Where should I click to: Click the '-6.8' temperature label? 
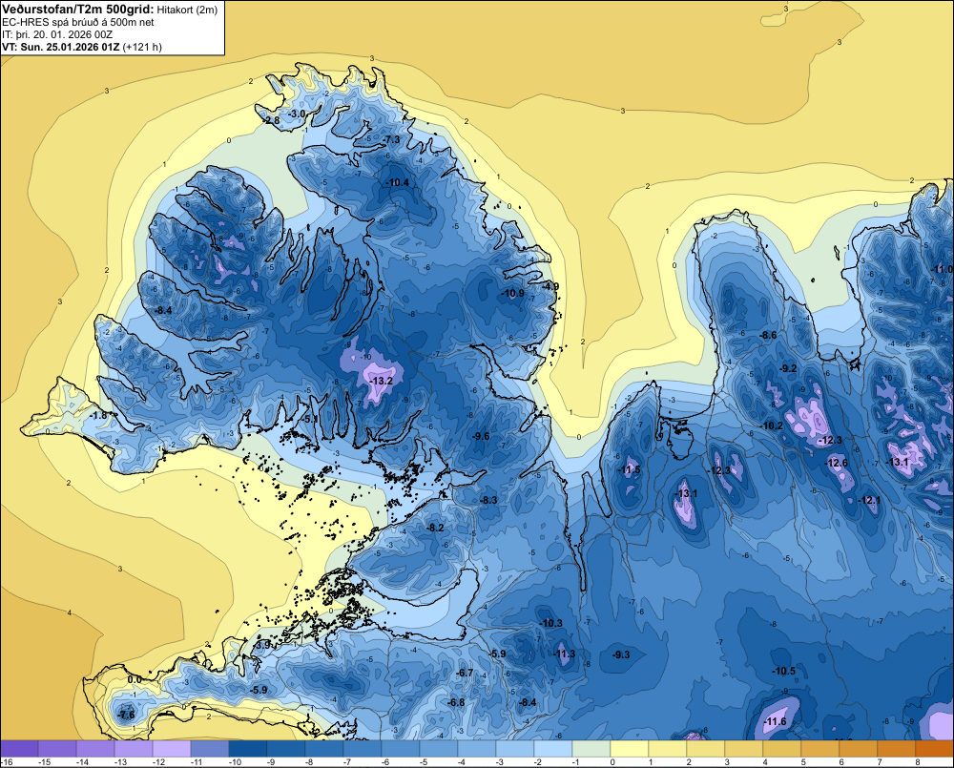456,703
